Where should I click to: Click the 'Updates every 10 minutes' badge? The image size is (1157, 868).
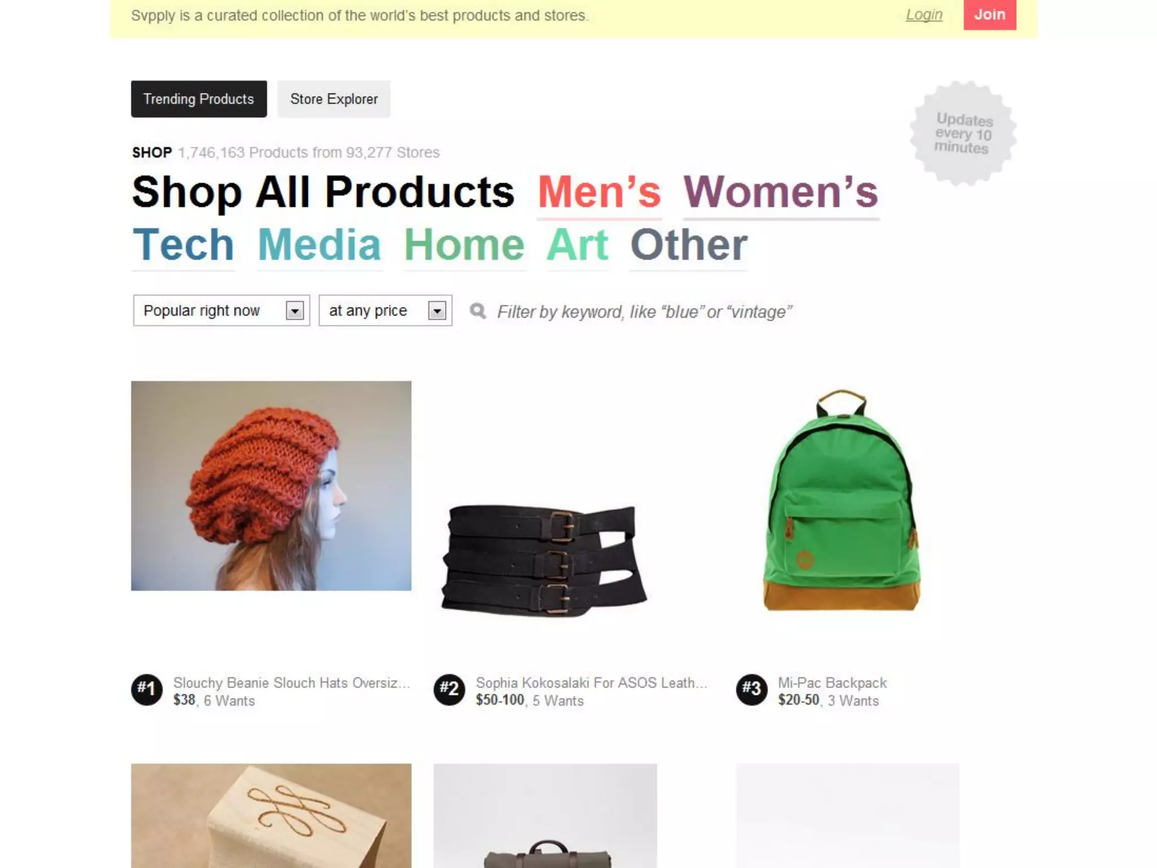963,133
